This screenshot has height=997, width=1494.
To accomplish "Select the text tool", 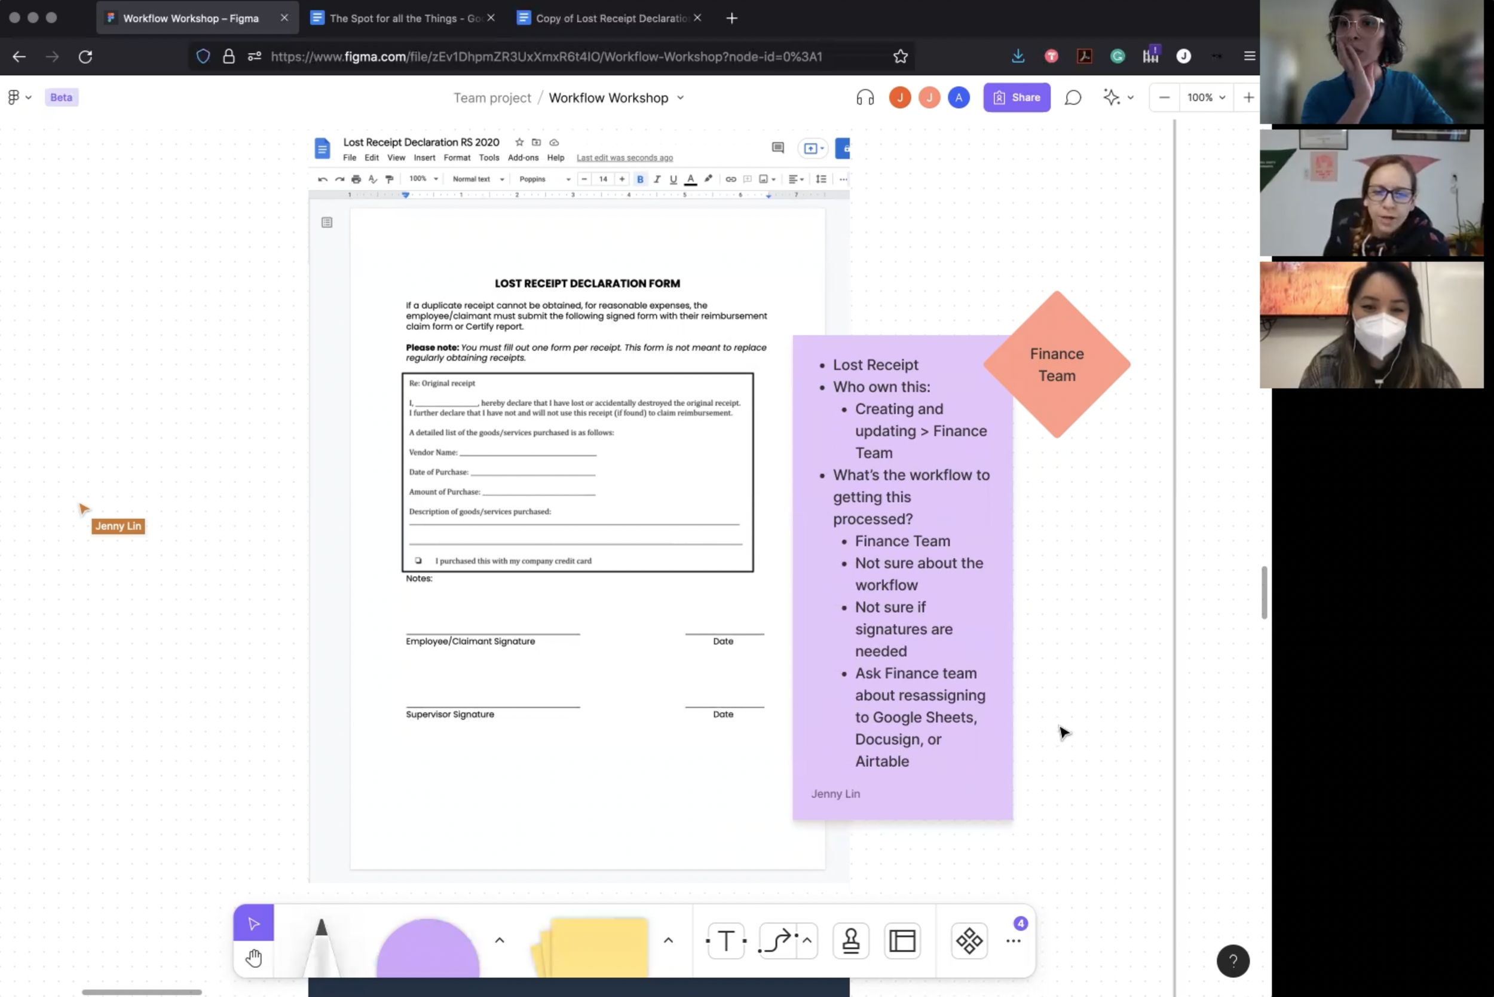I will [x=726, y=940].
